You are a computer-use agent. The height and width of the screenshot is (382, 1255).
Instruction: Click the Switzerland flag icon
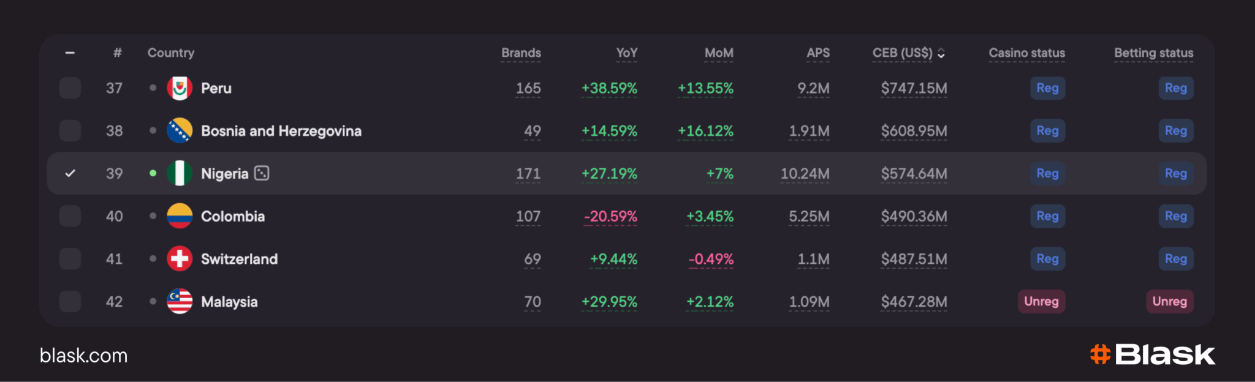click(x=180, y=259)
